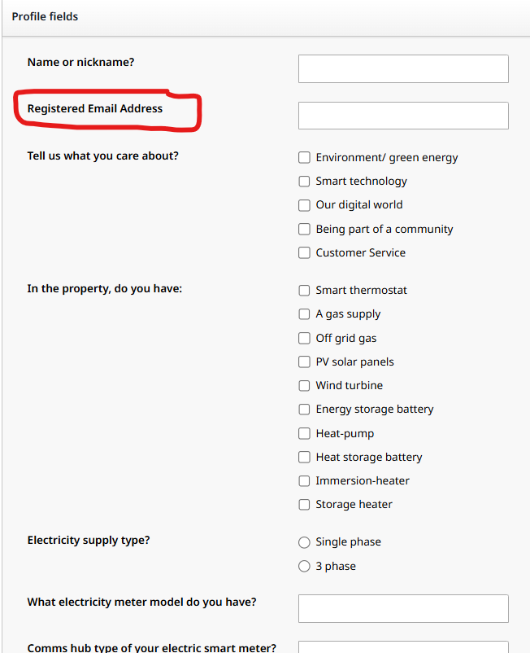Select the Energy storage battery checkbox
This screenshot has height=653, width=530.
click(304, 410)
